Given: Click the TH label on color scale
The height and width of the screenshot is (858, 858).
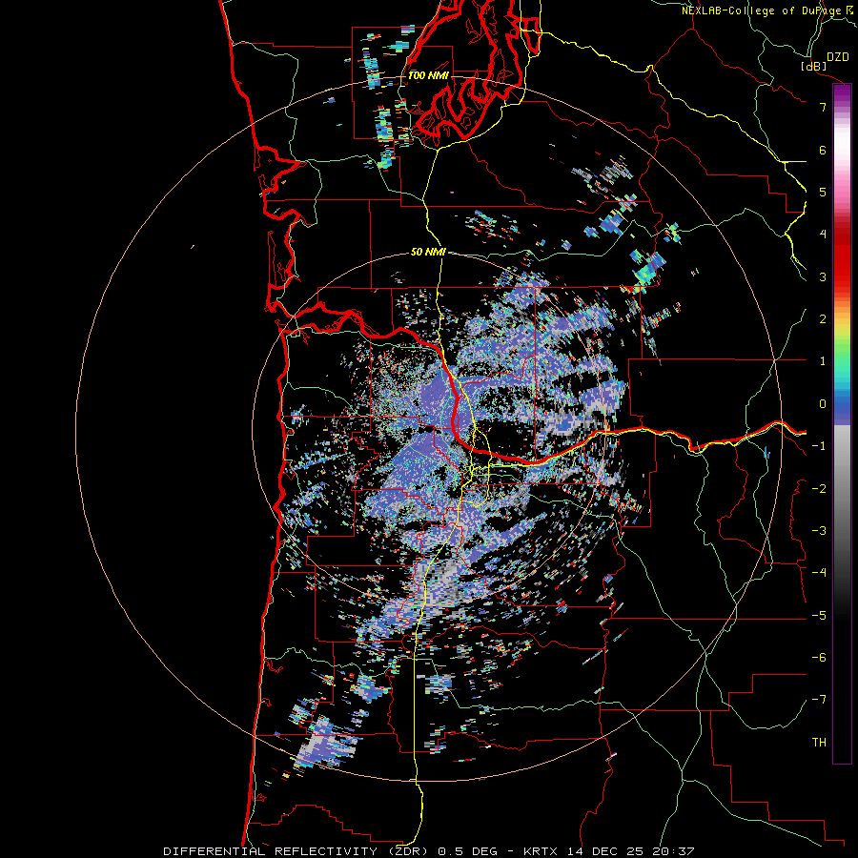Looking at the screenshot, I should click(819, 743).
